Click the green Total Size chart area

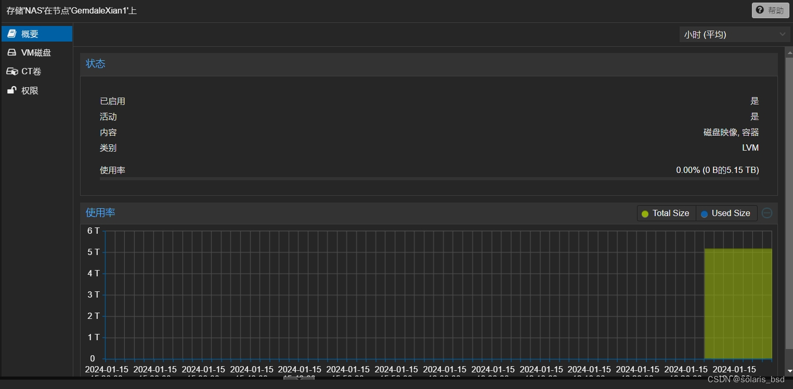[738, 304]
